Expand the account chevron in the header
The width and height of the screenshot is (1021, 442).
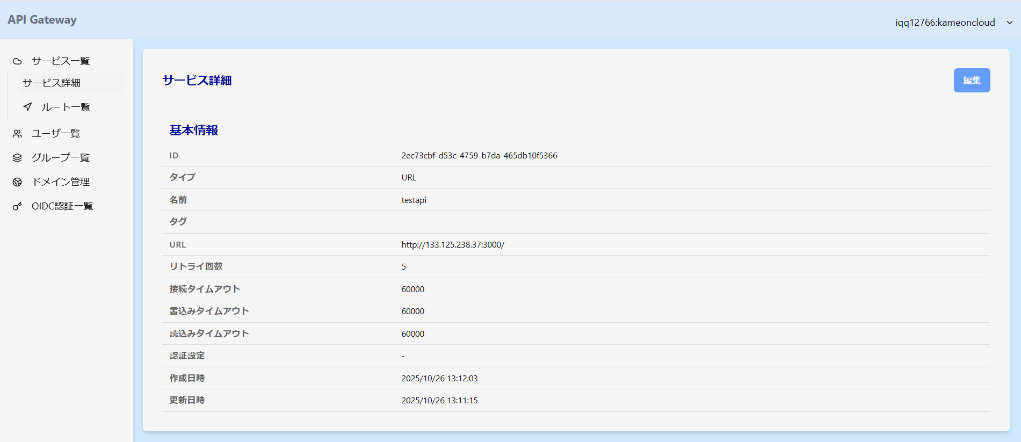pyautogui.click(x=1009, y=23)
